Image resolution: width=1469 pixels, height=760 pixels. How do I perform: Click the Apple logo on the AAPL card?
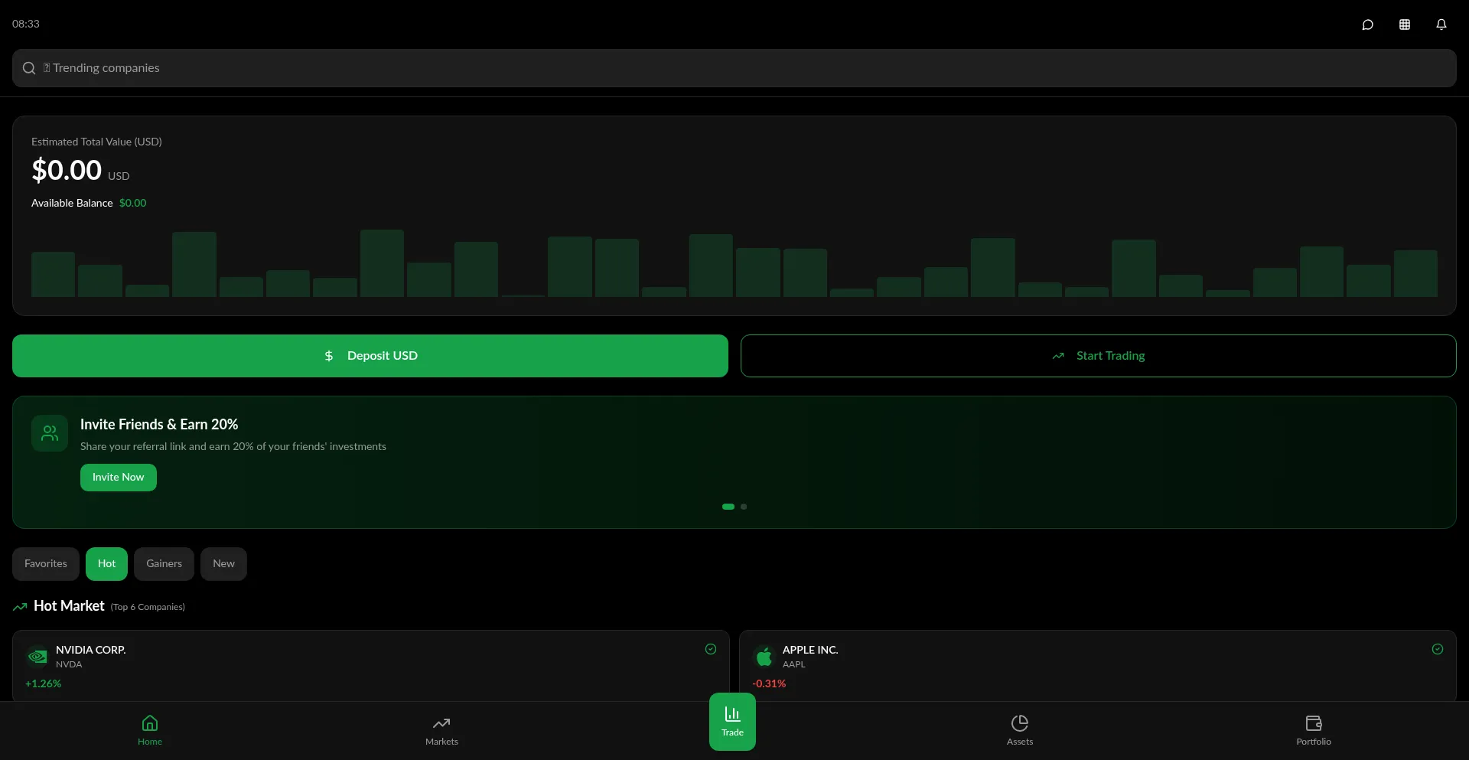click(x=764, y=656)
